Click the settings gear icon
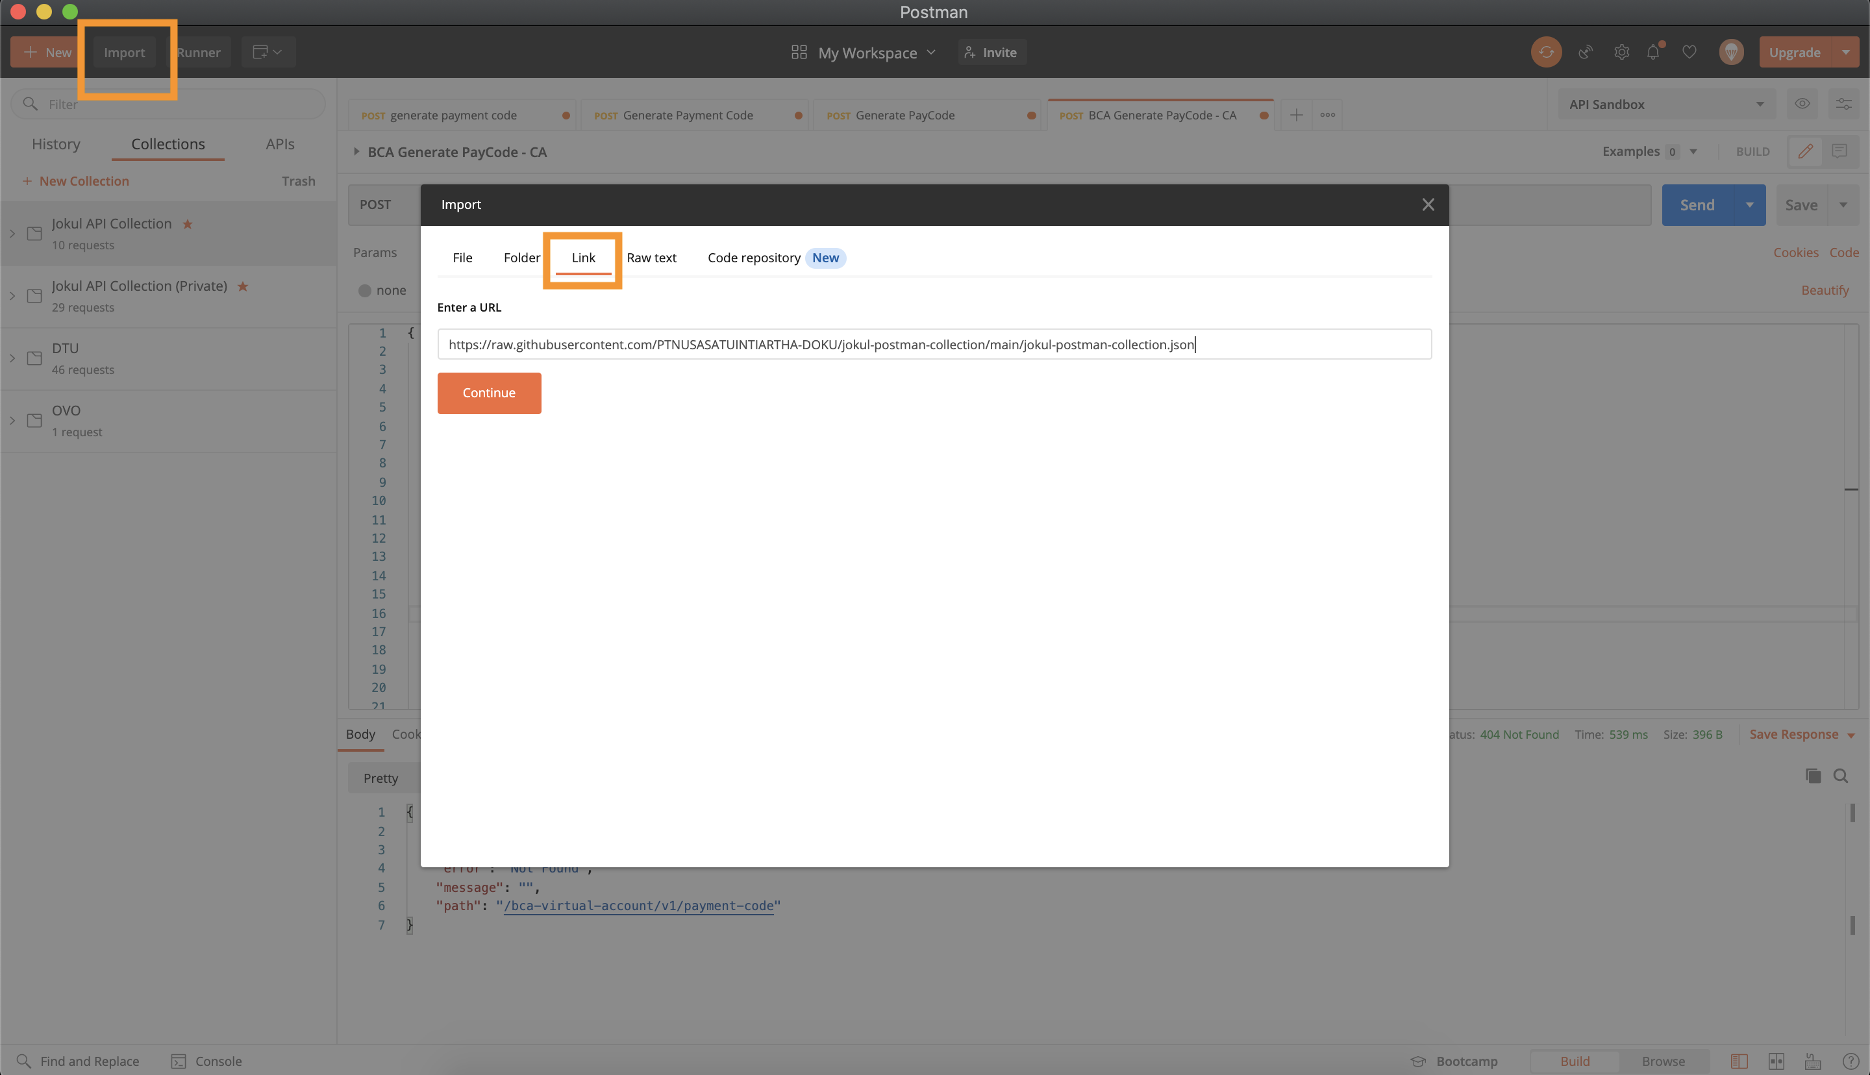This screenshot has height=1075, width=1870. pos(1621,53)
